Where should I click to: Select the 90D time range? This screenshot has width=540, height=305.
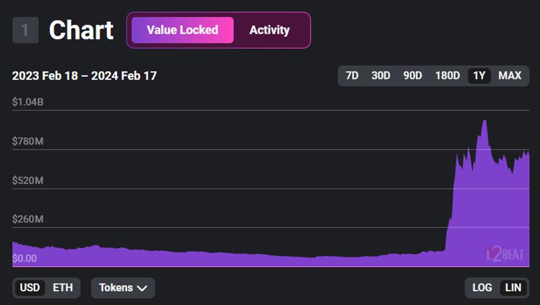point(412,75)
